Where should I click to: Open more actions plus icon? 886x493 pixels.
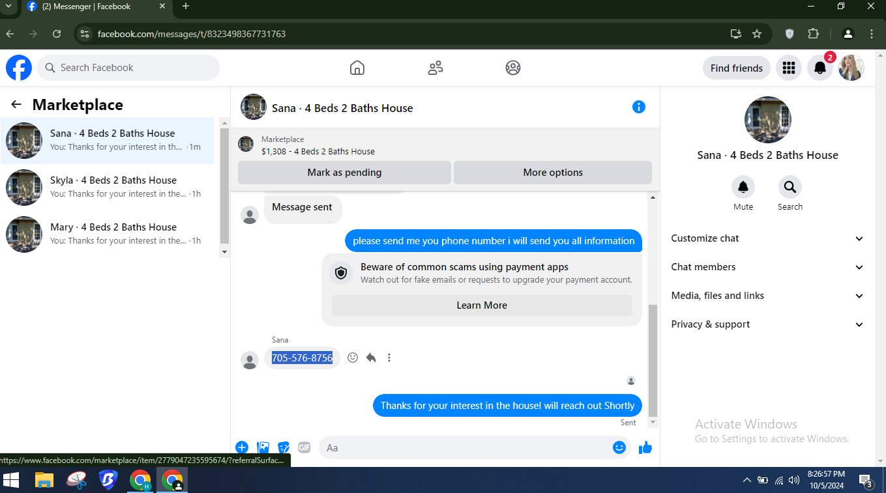[x=242, y=447]
